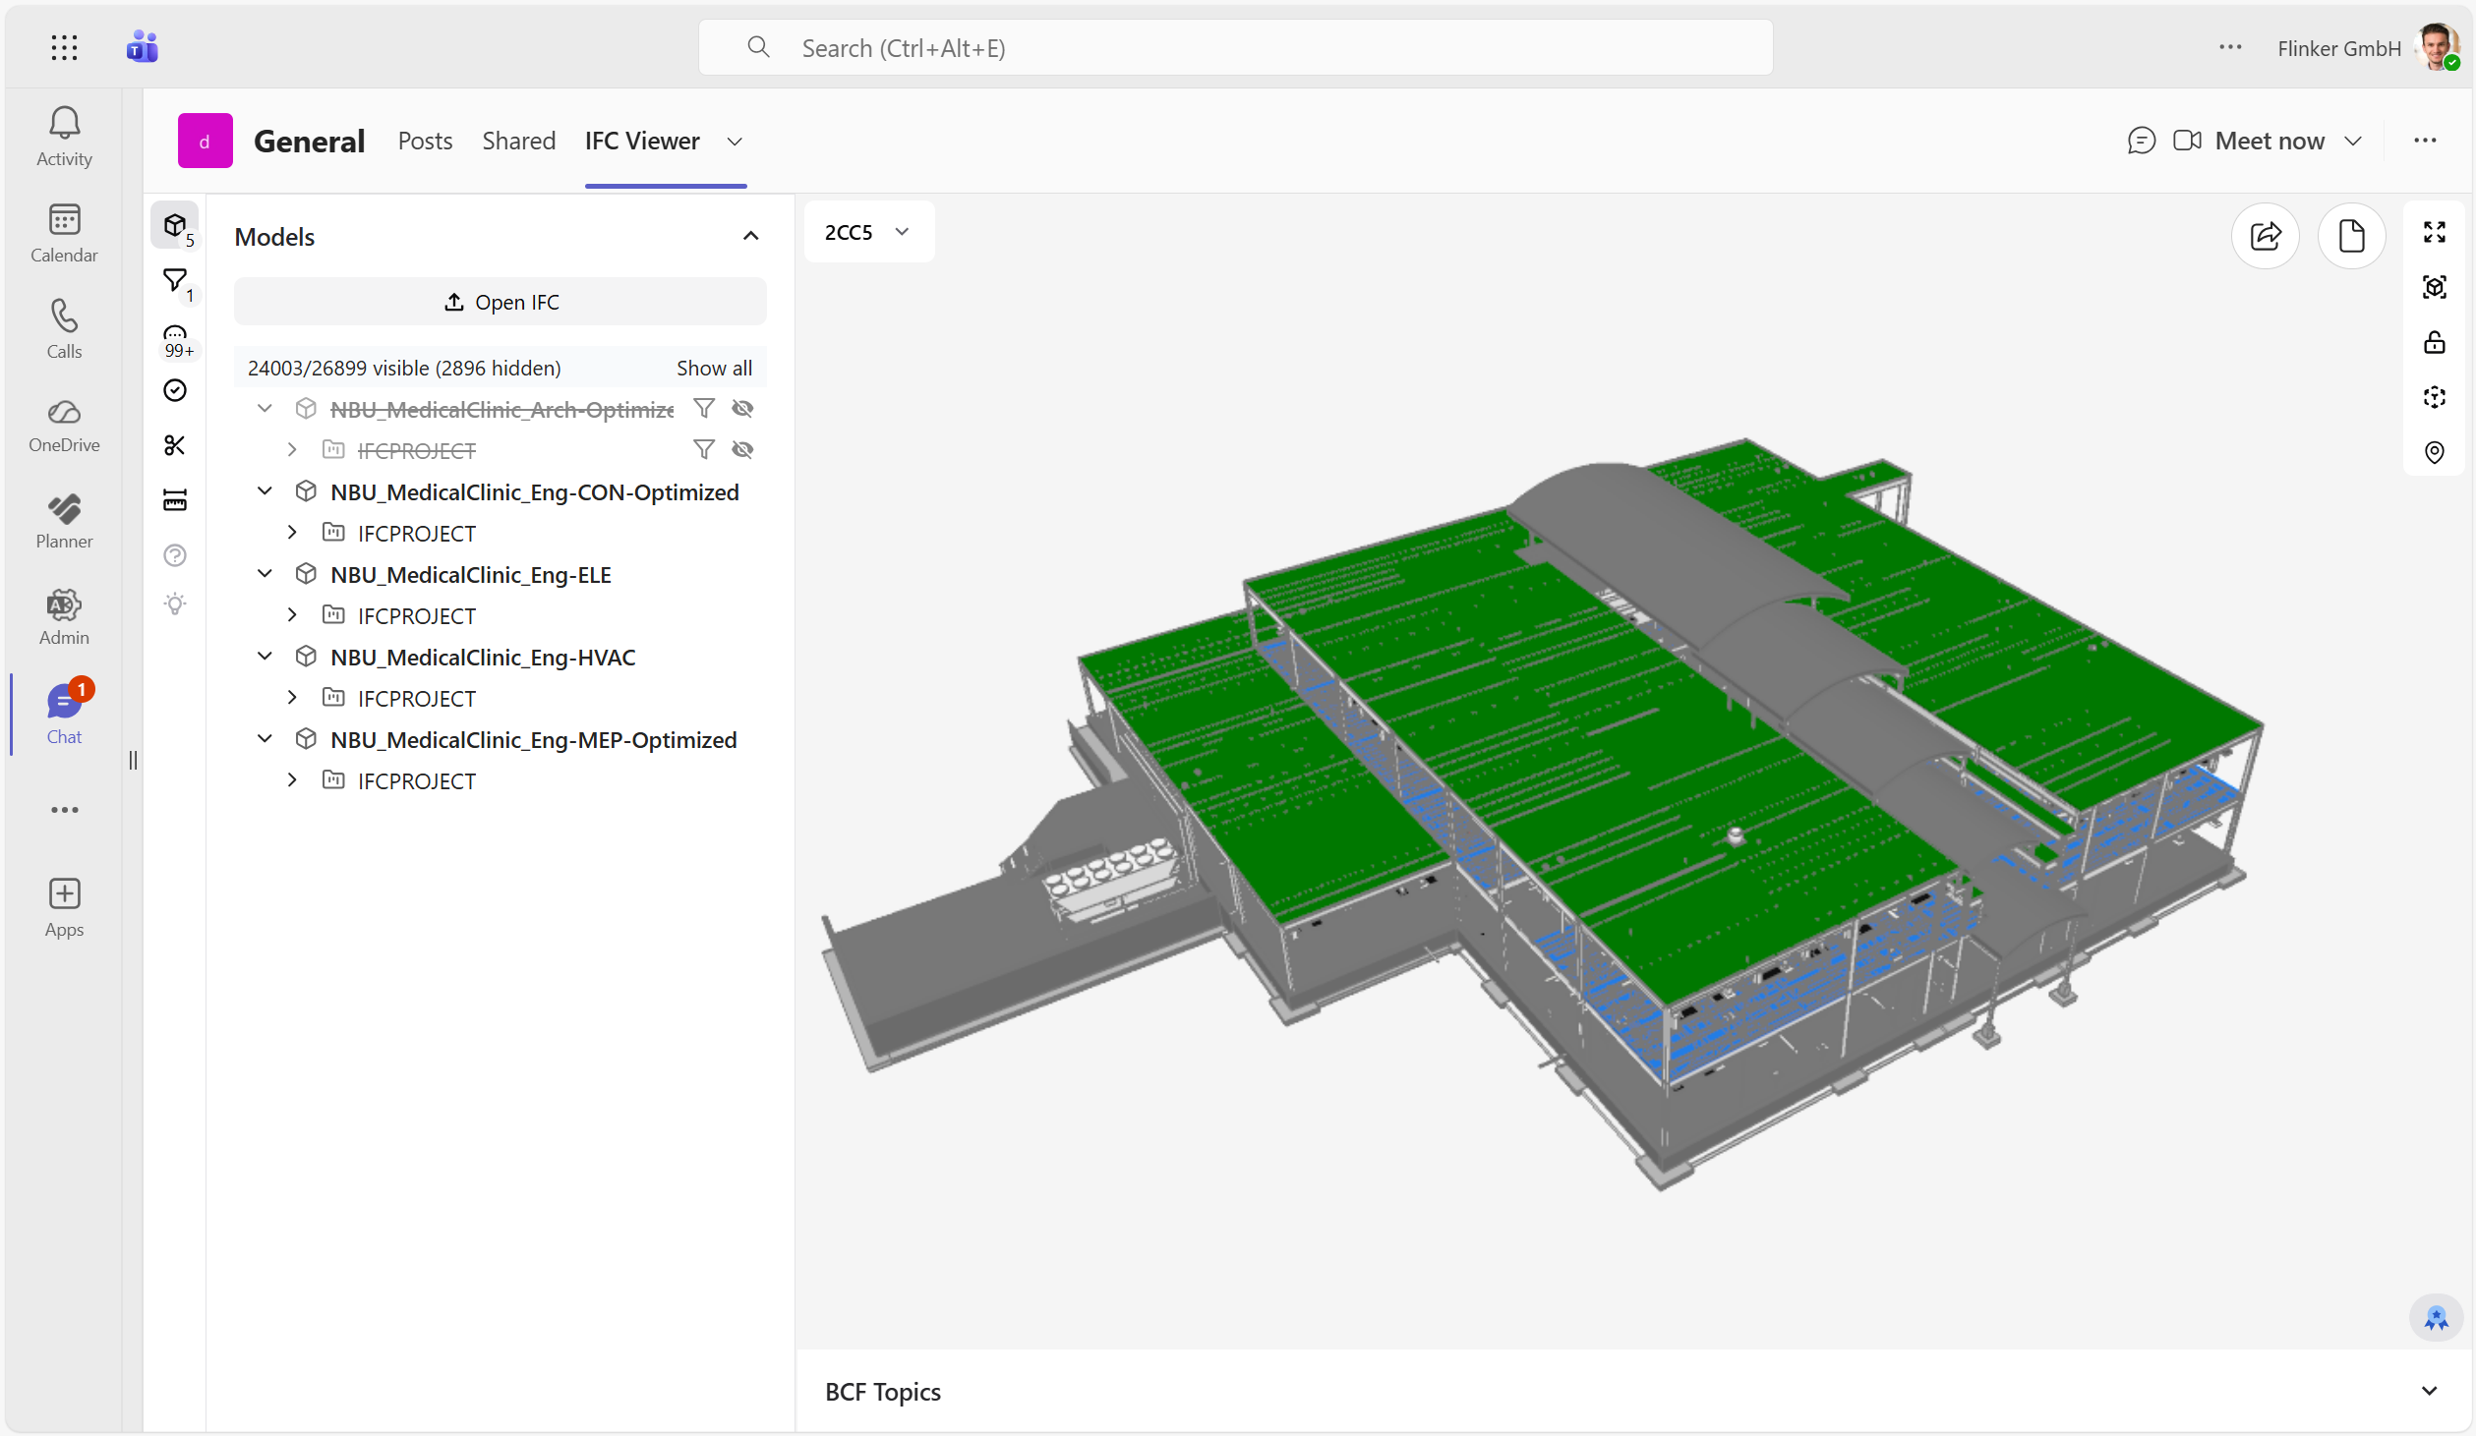Select the section cut scissors tool
The image size is (2476, 1436).
pyautogui.click(x=175, y=445)
